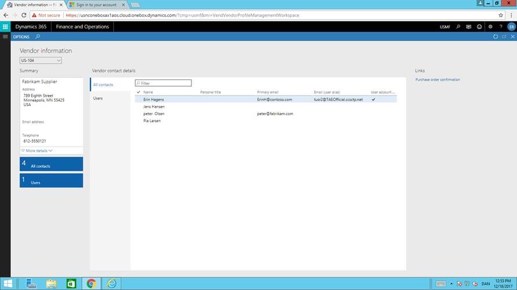
Task: Open the on-screen keyboard tray icon
Action: [x=441, y=284]
